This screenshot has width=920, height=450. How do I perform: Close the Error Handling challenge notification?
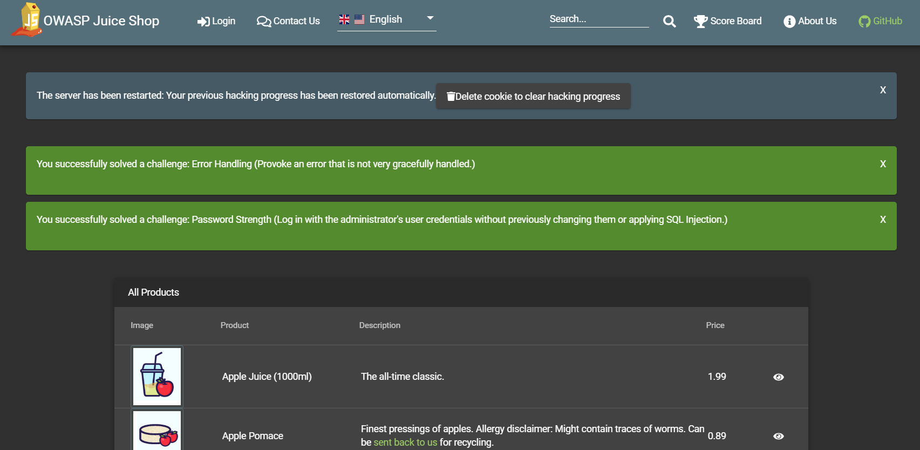(883, 164)
